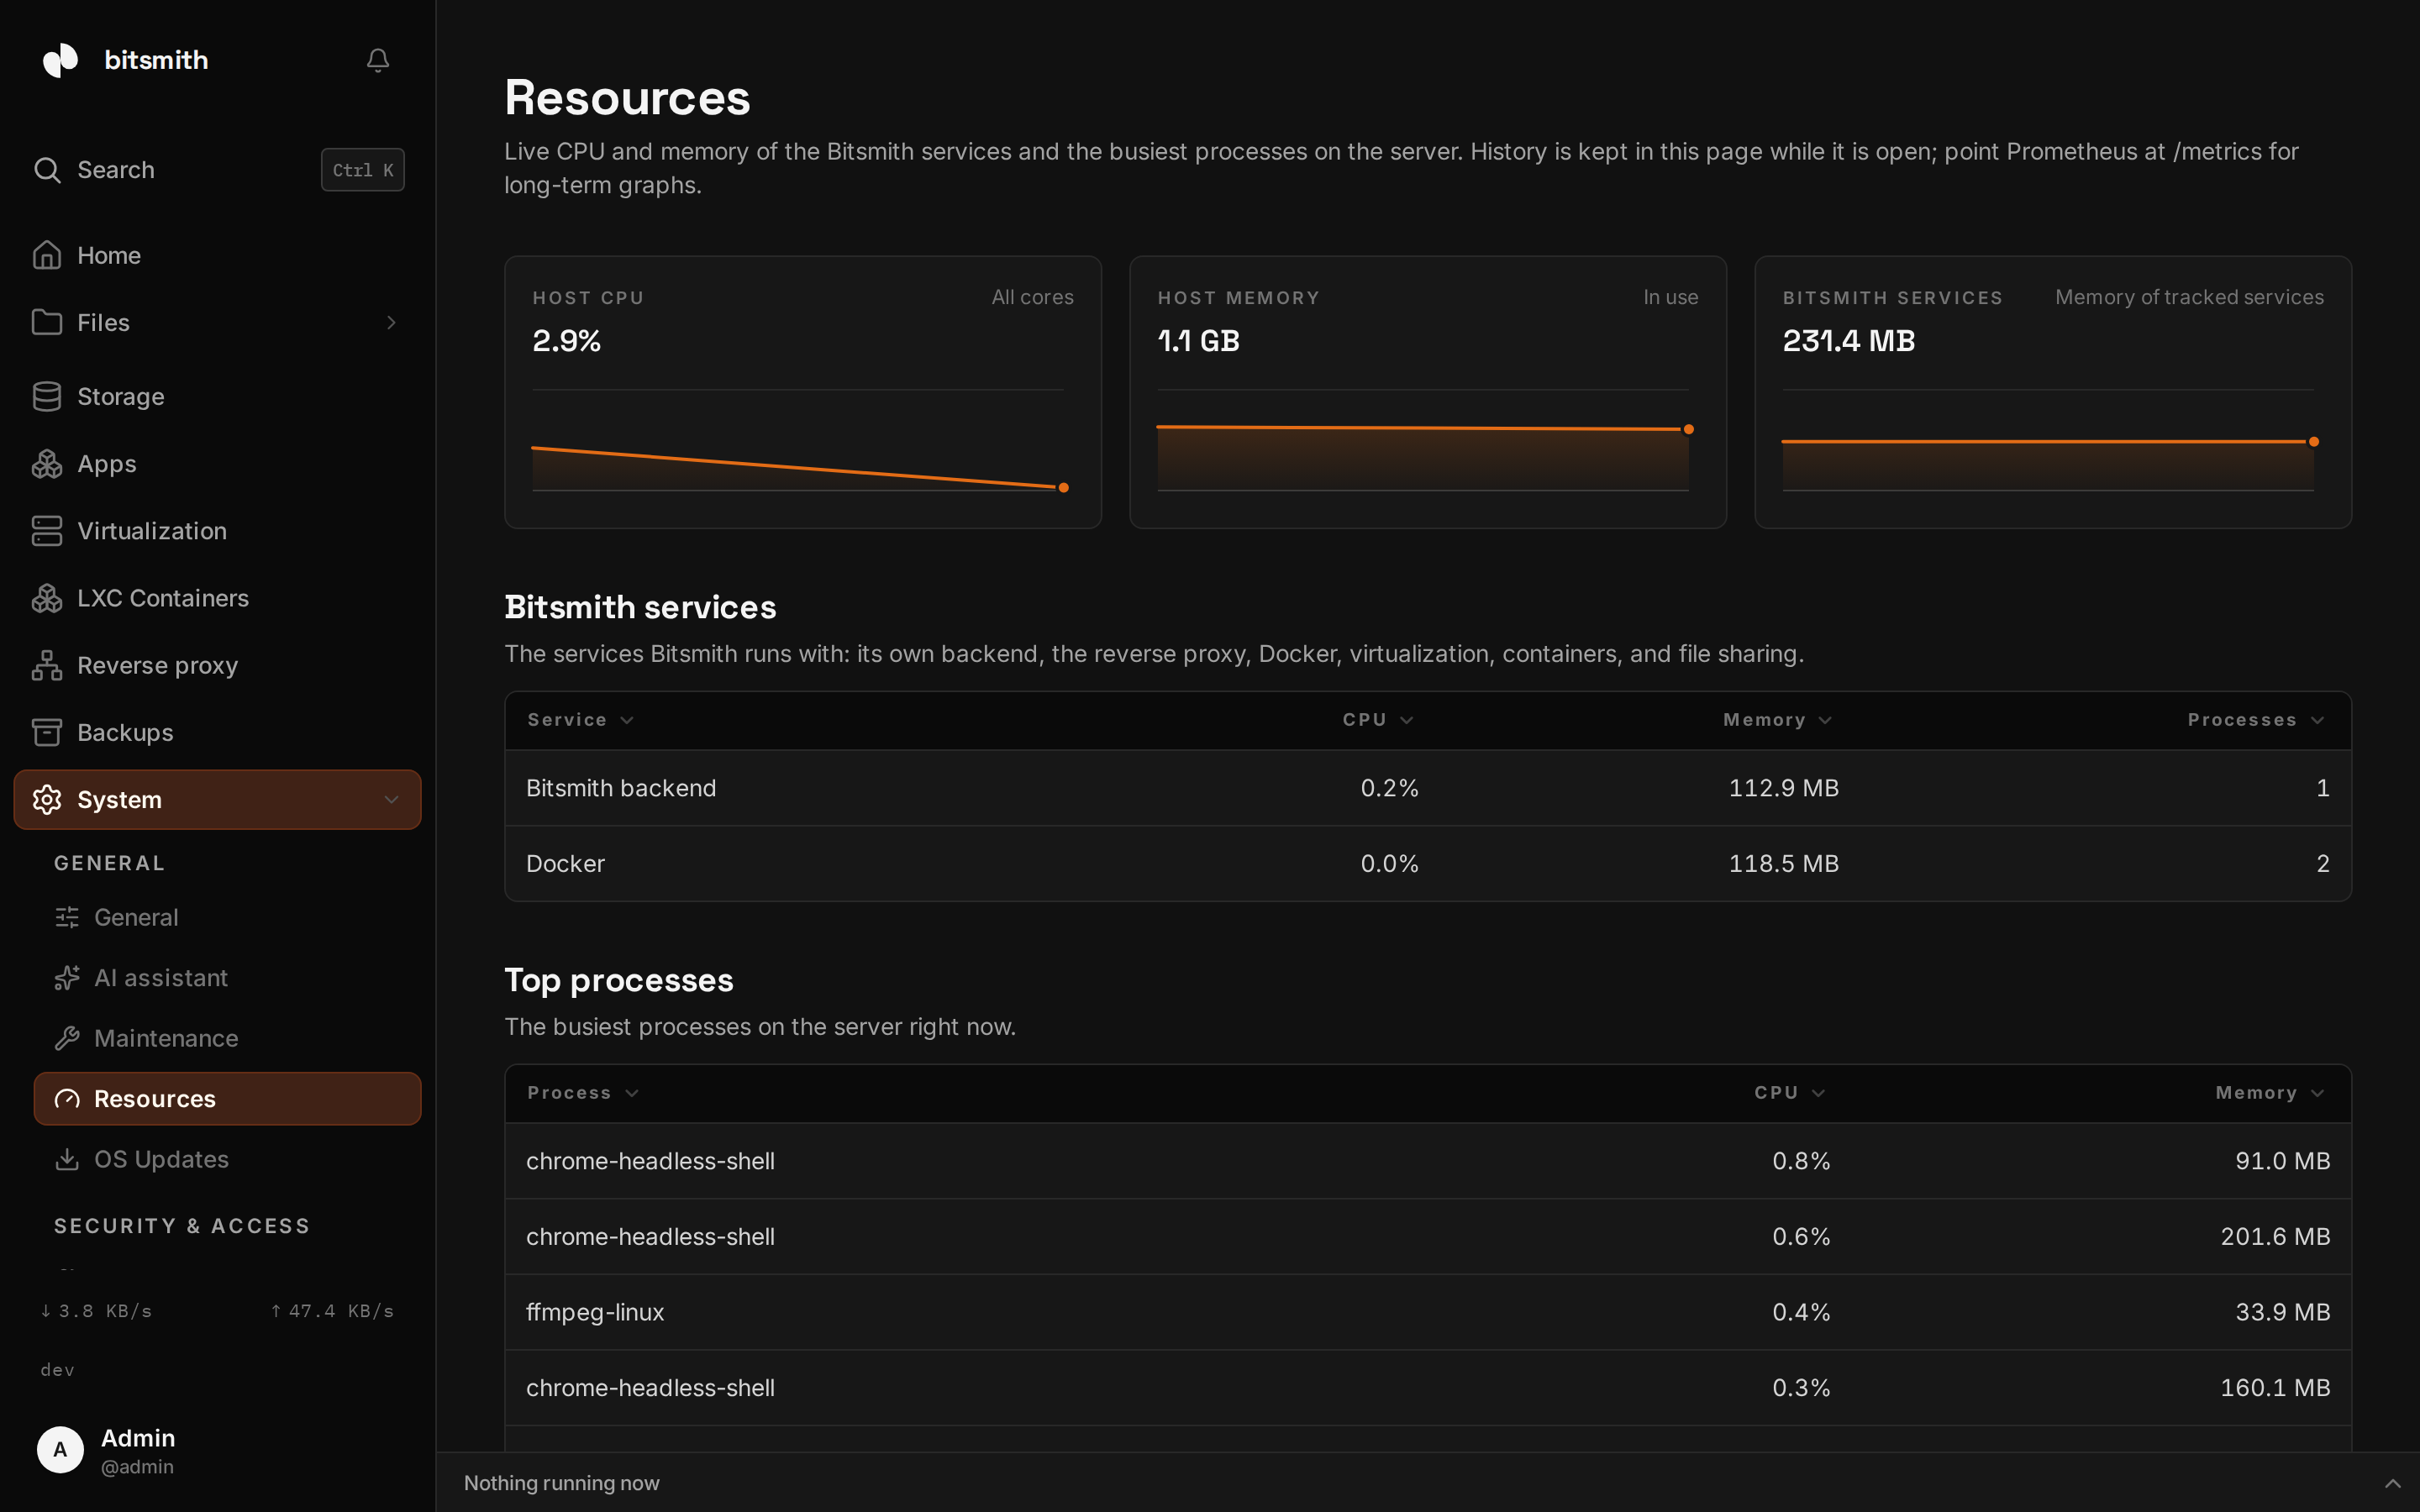Click the LXC Containers icon
2420x1512 pixels.
click(47, 598)
